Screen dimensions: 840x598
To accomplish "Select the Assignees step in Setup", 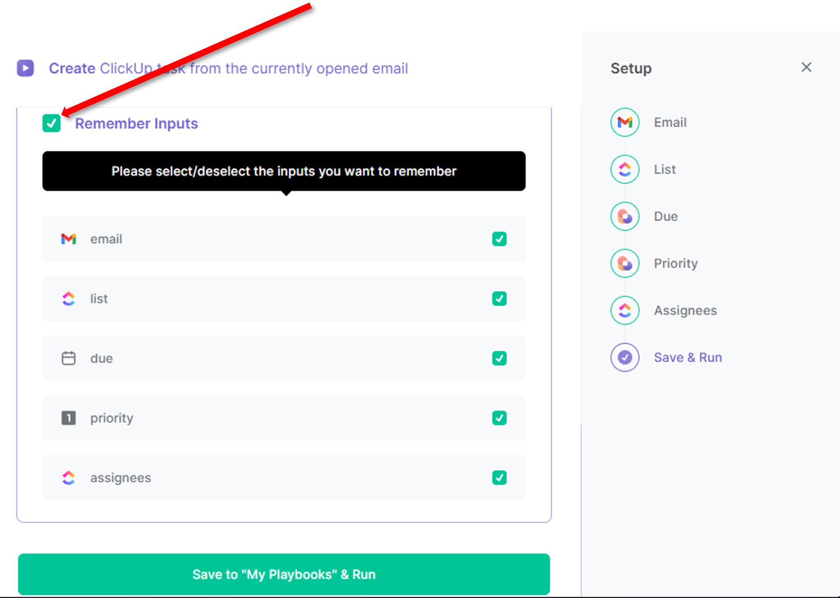I will coord(625,310).
